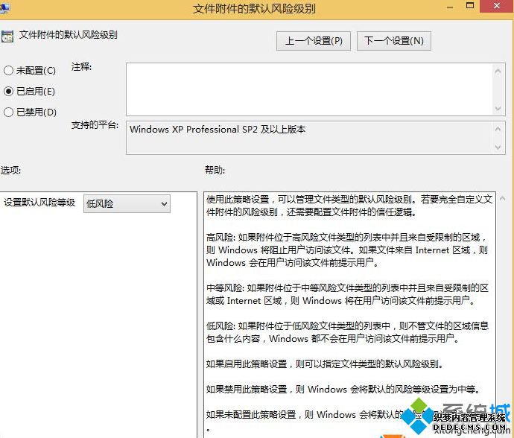Click the 如果启用此策略设置 help line
Viewport: 514px width, 438px height.
tap(325, 364)
